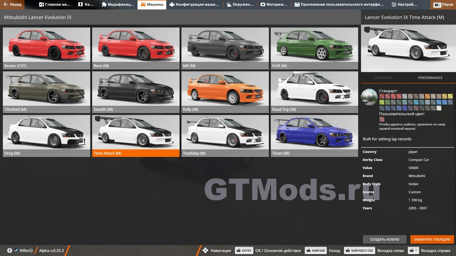456x256 pixels.
Task: Open the Настройки sliders tab
Action: pos(404,5)
